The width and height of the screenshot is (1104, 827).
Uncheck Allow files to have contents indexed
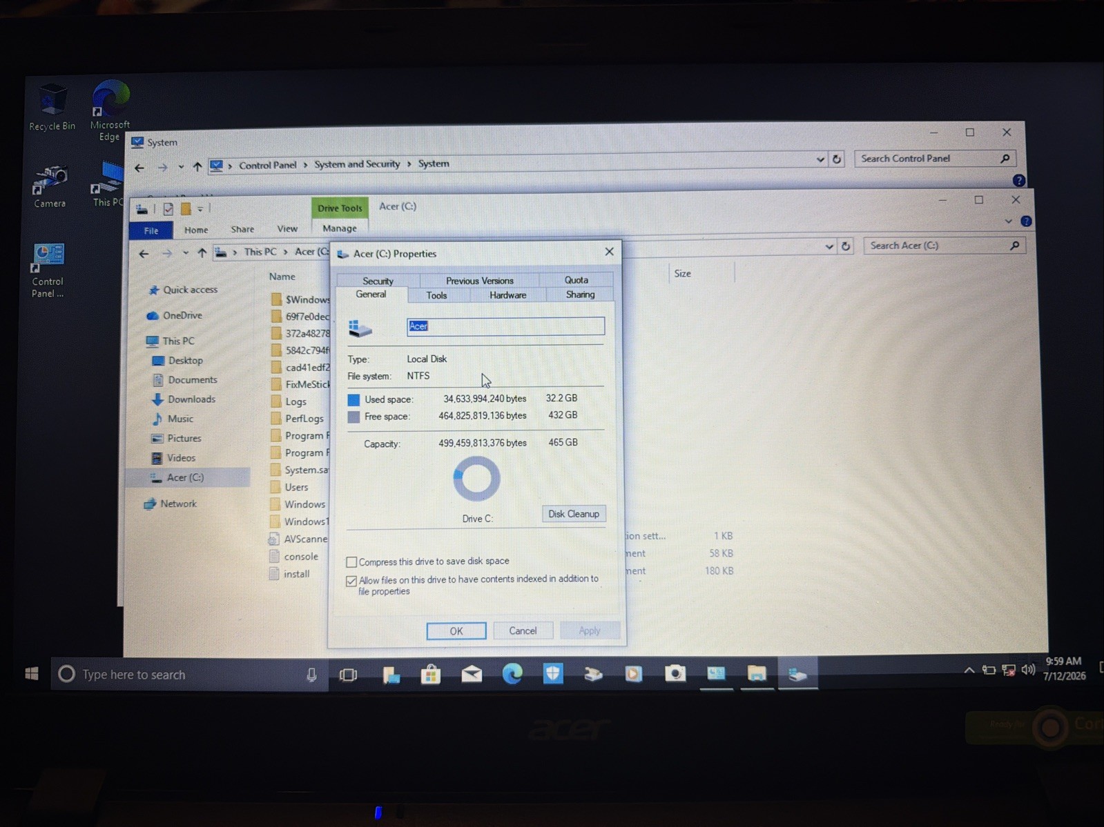[351, 581]
